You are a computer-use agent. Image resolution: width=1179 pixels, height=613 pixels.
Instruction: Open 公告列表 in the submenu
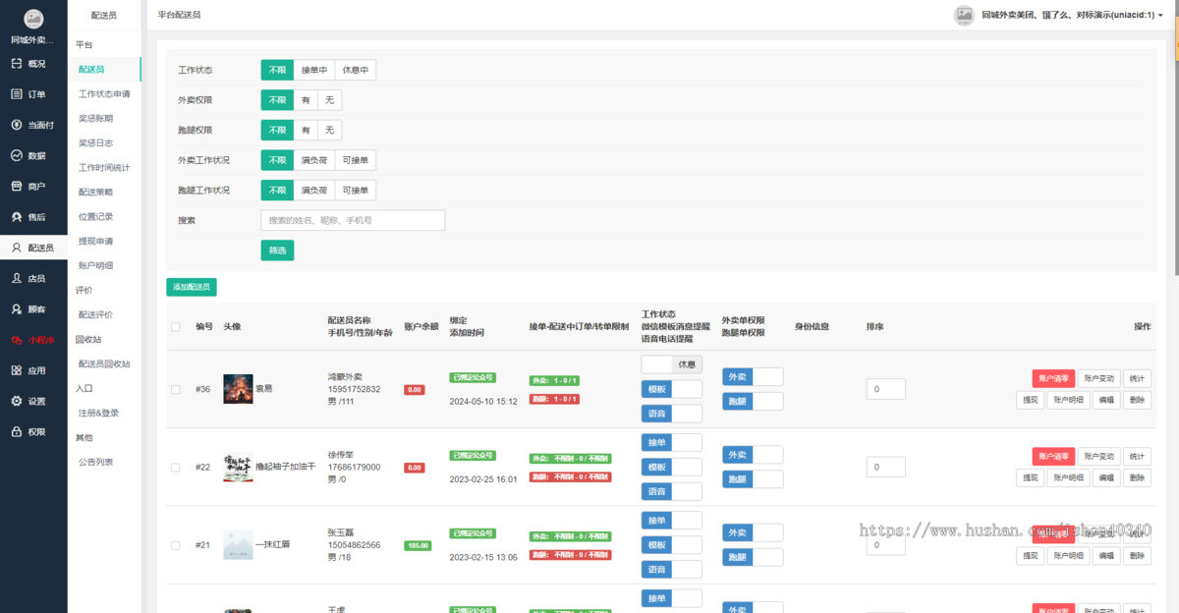96,463
